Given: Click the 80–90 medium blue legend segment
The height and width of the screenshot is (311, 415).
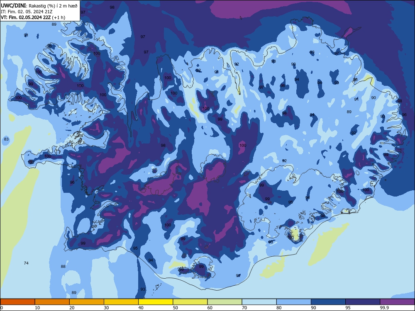Looking at the screenshot, I should coord(294,302).
